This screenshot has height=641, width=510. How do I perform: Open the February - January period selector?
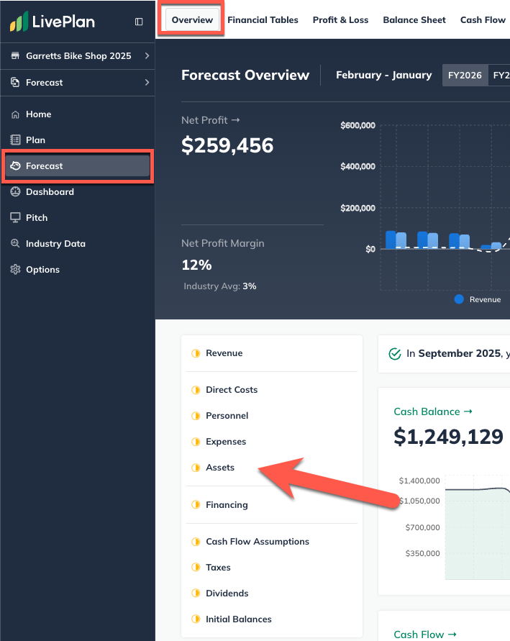[383, 74]
